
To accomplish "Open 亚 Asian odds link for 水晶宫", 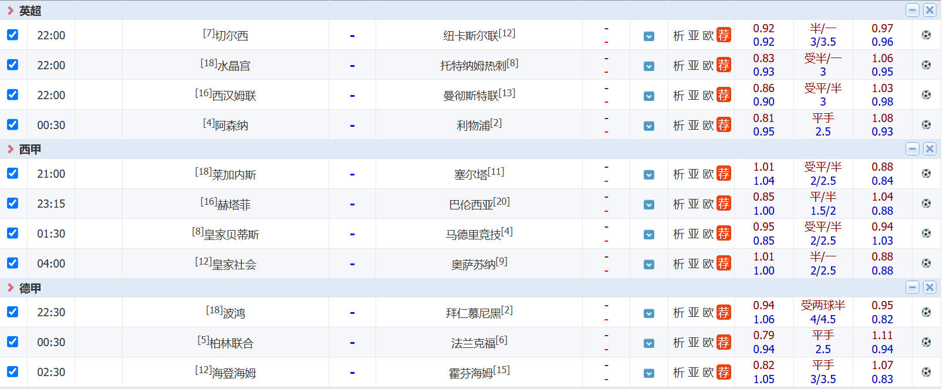I will click(x=694, y=66).
